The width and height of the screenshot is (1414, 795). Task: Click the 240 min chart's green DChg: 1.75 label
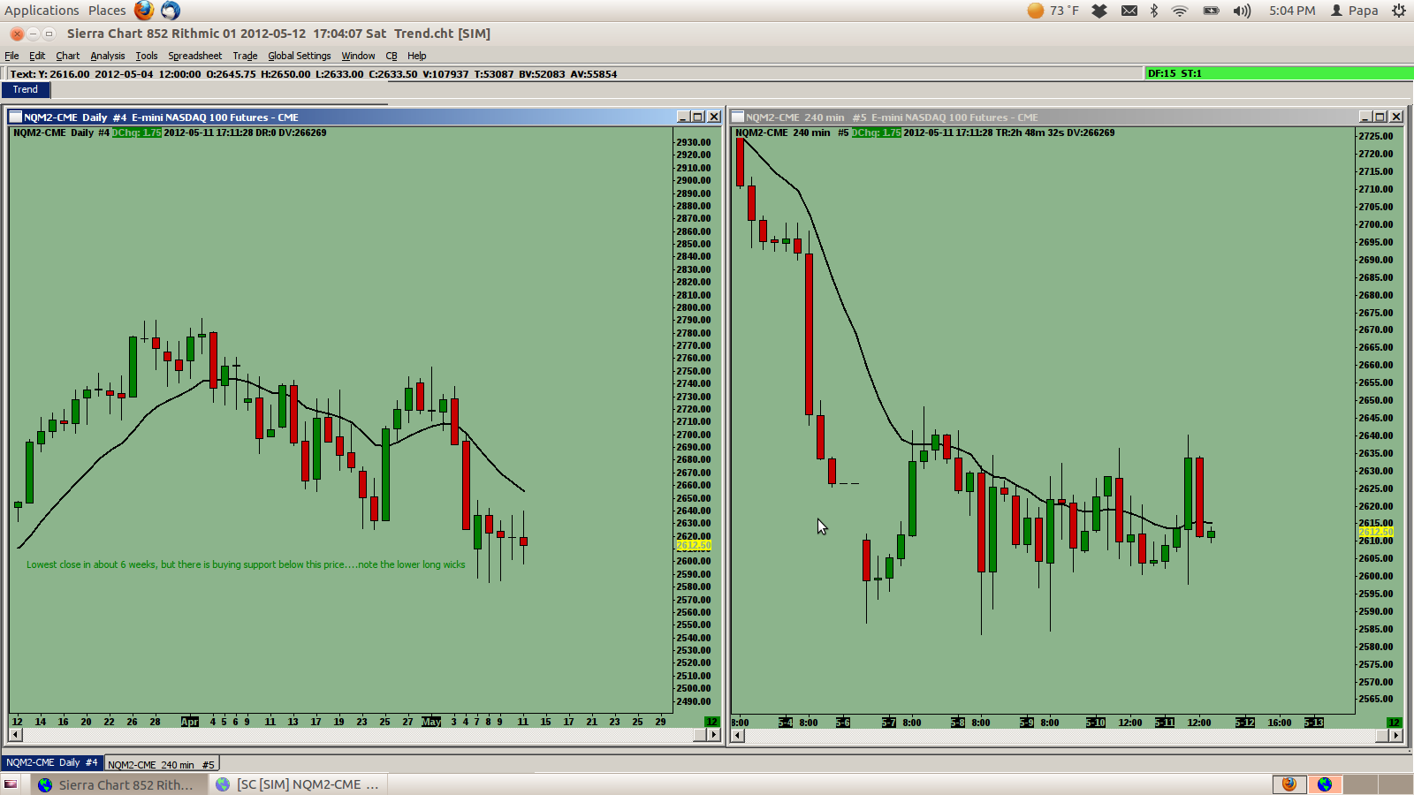877,132
